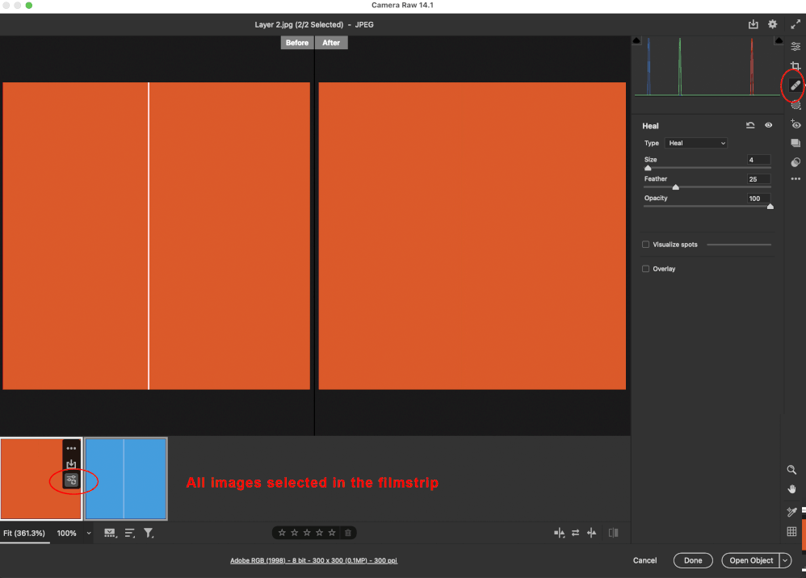Image resolution: width=806 pixels, height=578 pixels.
Task: Toggle Heal effect visibility eye
Action: [768, 125]
